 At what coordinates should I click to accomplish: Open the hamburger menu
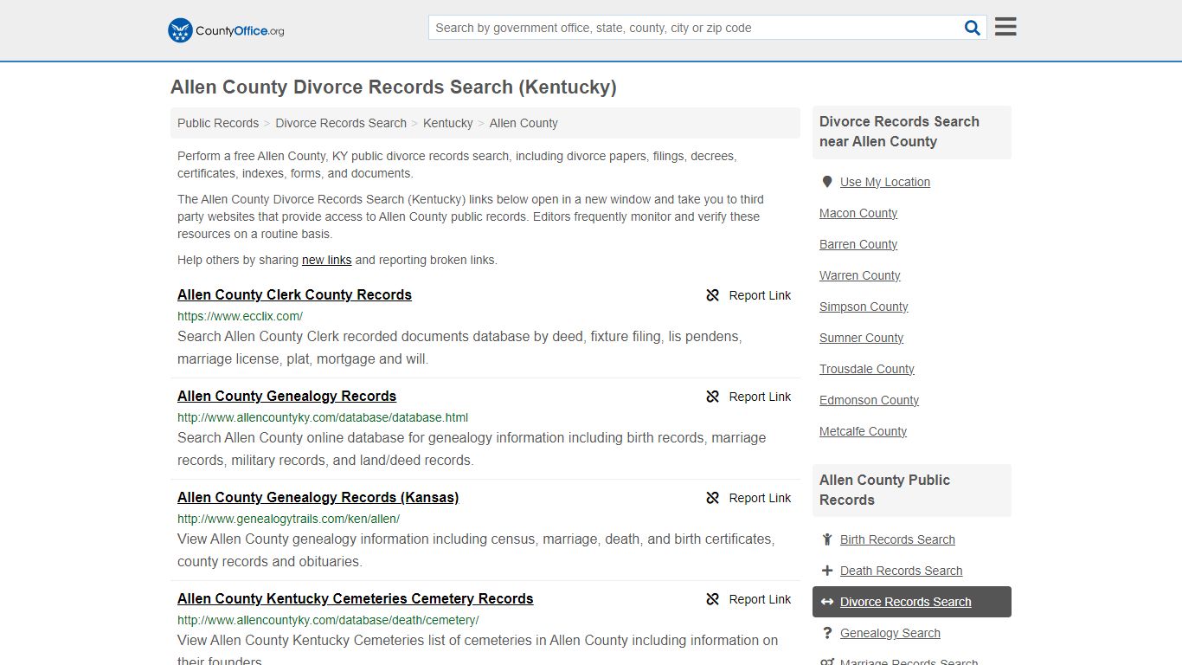click(1005, 27)
